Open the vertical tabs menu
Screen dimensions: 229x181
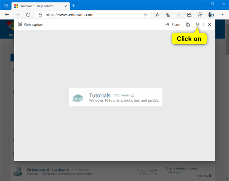pyautogui.click(x=6, y=6)
